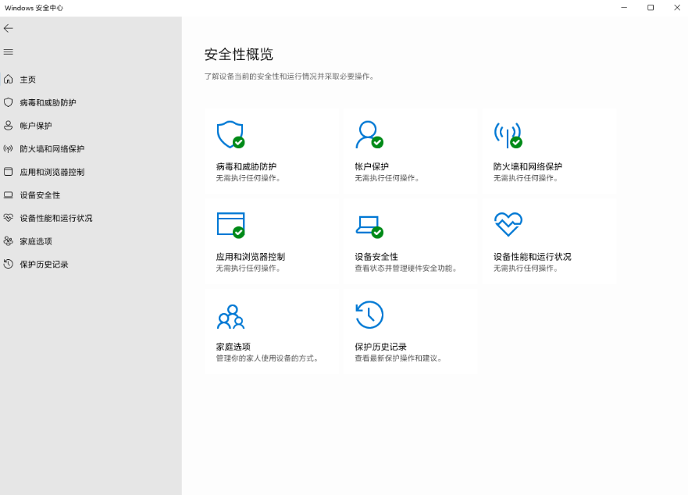Screen dimensions: 688x495
Task: Select 设备安全性 in the sidebar
Action: [39, 194]
